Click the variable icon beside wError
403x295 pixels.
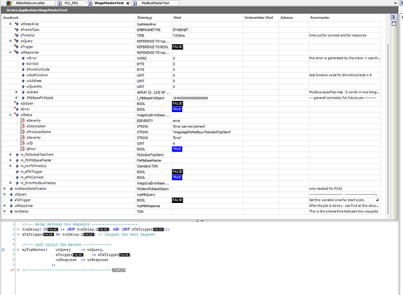click(23, 58)
